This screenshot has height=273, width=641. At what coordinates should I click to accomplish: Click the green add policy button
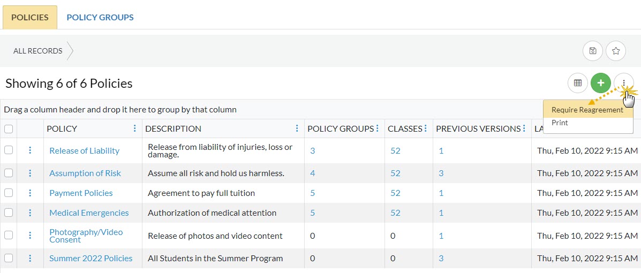(x=600, y=83)
